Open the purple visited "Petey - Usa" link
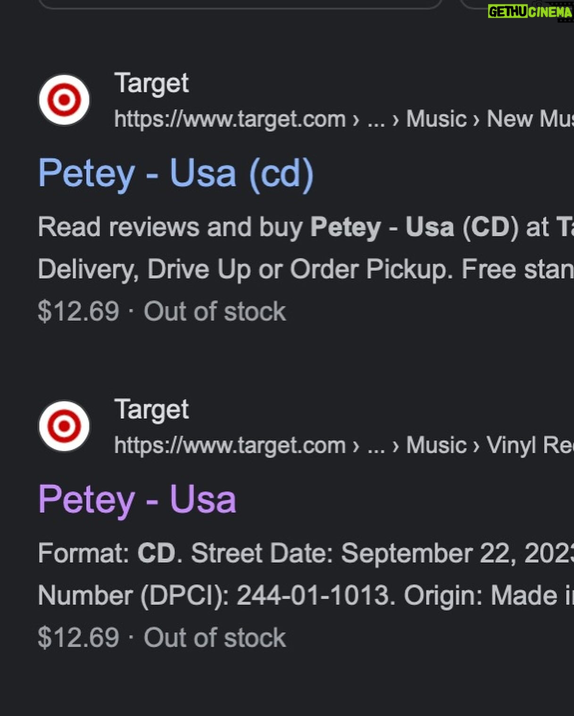This screenshot has width=574, height=716. coord(137,500)
